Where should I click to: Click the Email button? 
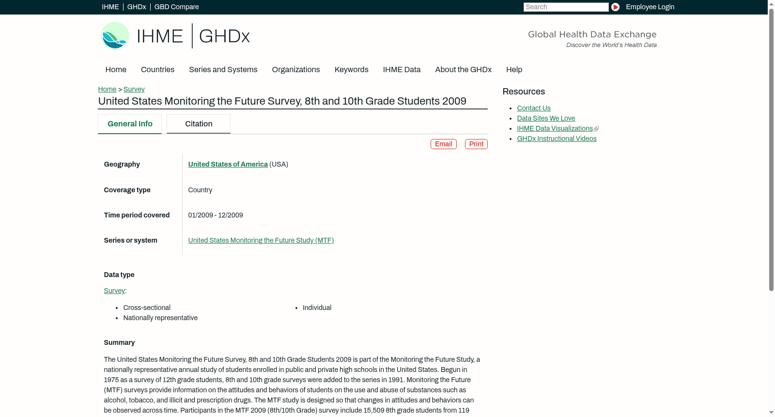click(444, 144)
